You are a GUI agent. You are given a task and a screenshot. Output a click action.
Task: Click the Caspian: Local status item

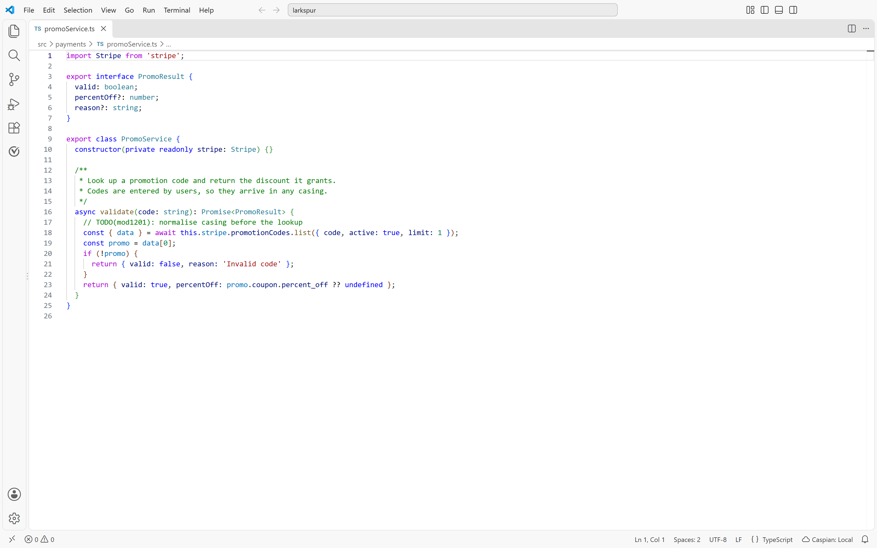tap(827, 539)
